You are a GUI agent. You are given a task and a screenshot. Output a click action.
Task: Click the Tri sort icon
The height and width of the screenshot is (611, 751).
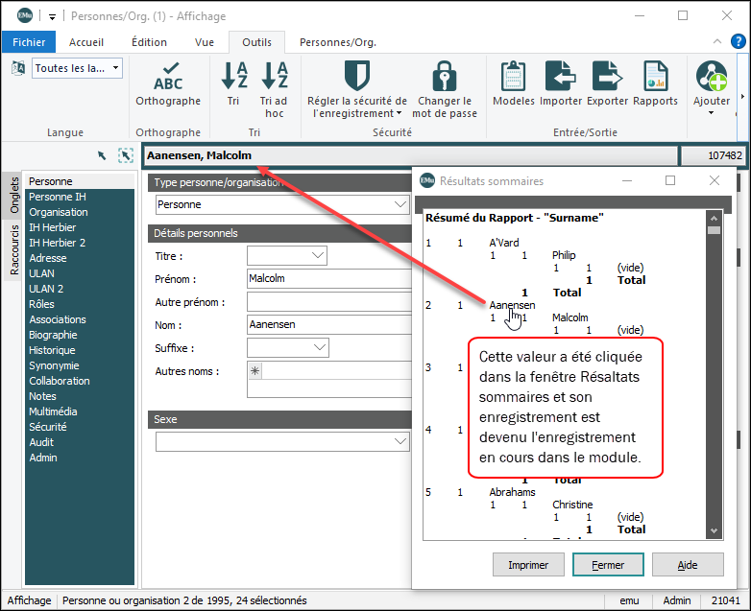pyautogui.click(x=233, y=76)
